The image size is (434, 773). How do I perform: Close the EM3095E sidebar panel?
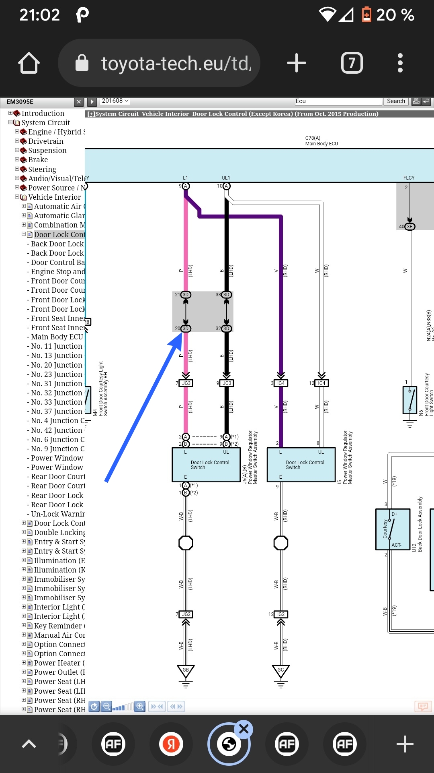pyautogui.click(x=79, y=102)
